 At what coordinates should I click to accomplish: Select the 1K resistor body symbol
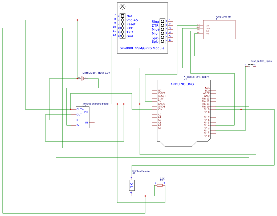(132, 185)
